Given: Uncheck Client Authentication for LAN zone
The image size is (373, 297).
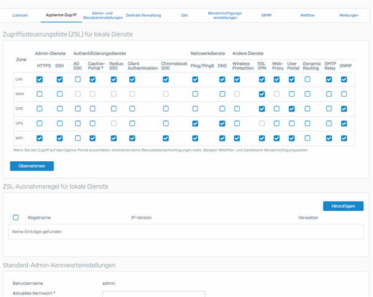Looking at the screenshot, I should (132, 79).
